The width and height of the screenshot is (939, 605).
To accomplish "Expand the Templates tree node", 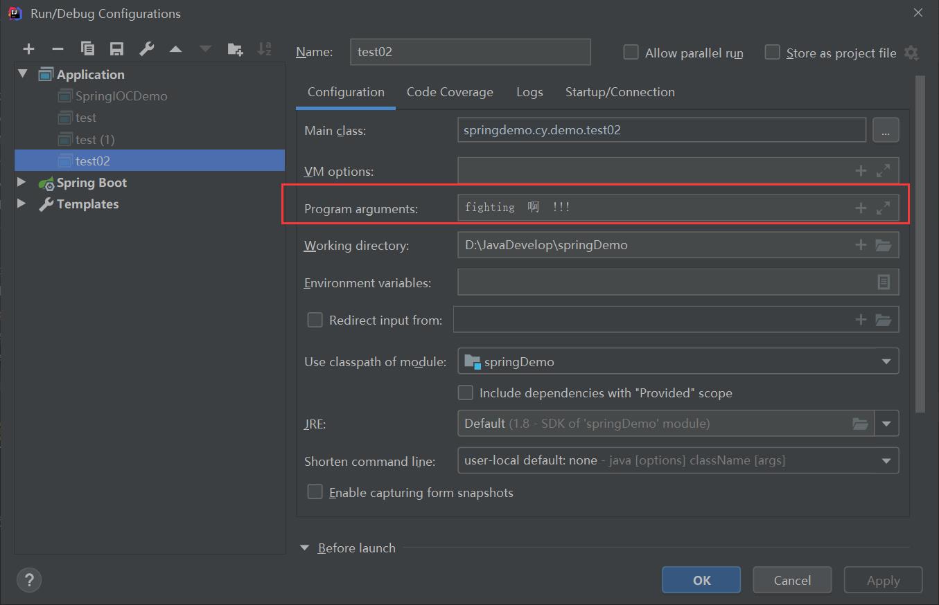I will point(21,204).
